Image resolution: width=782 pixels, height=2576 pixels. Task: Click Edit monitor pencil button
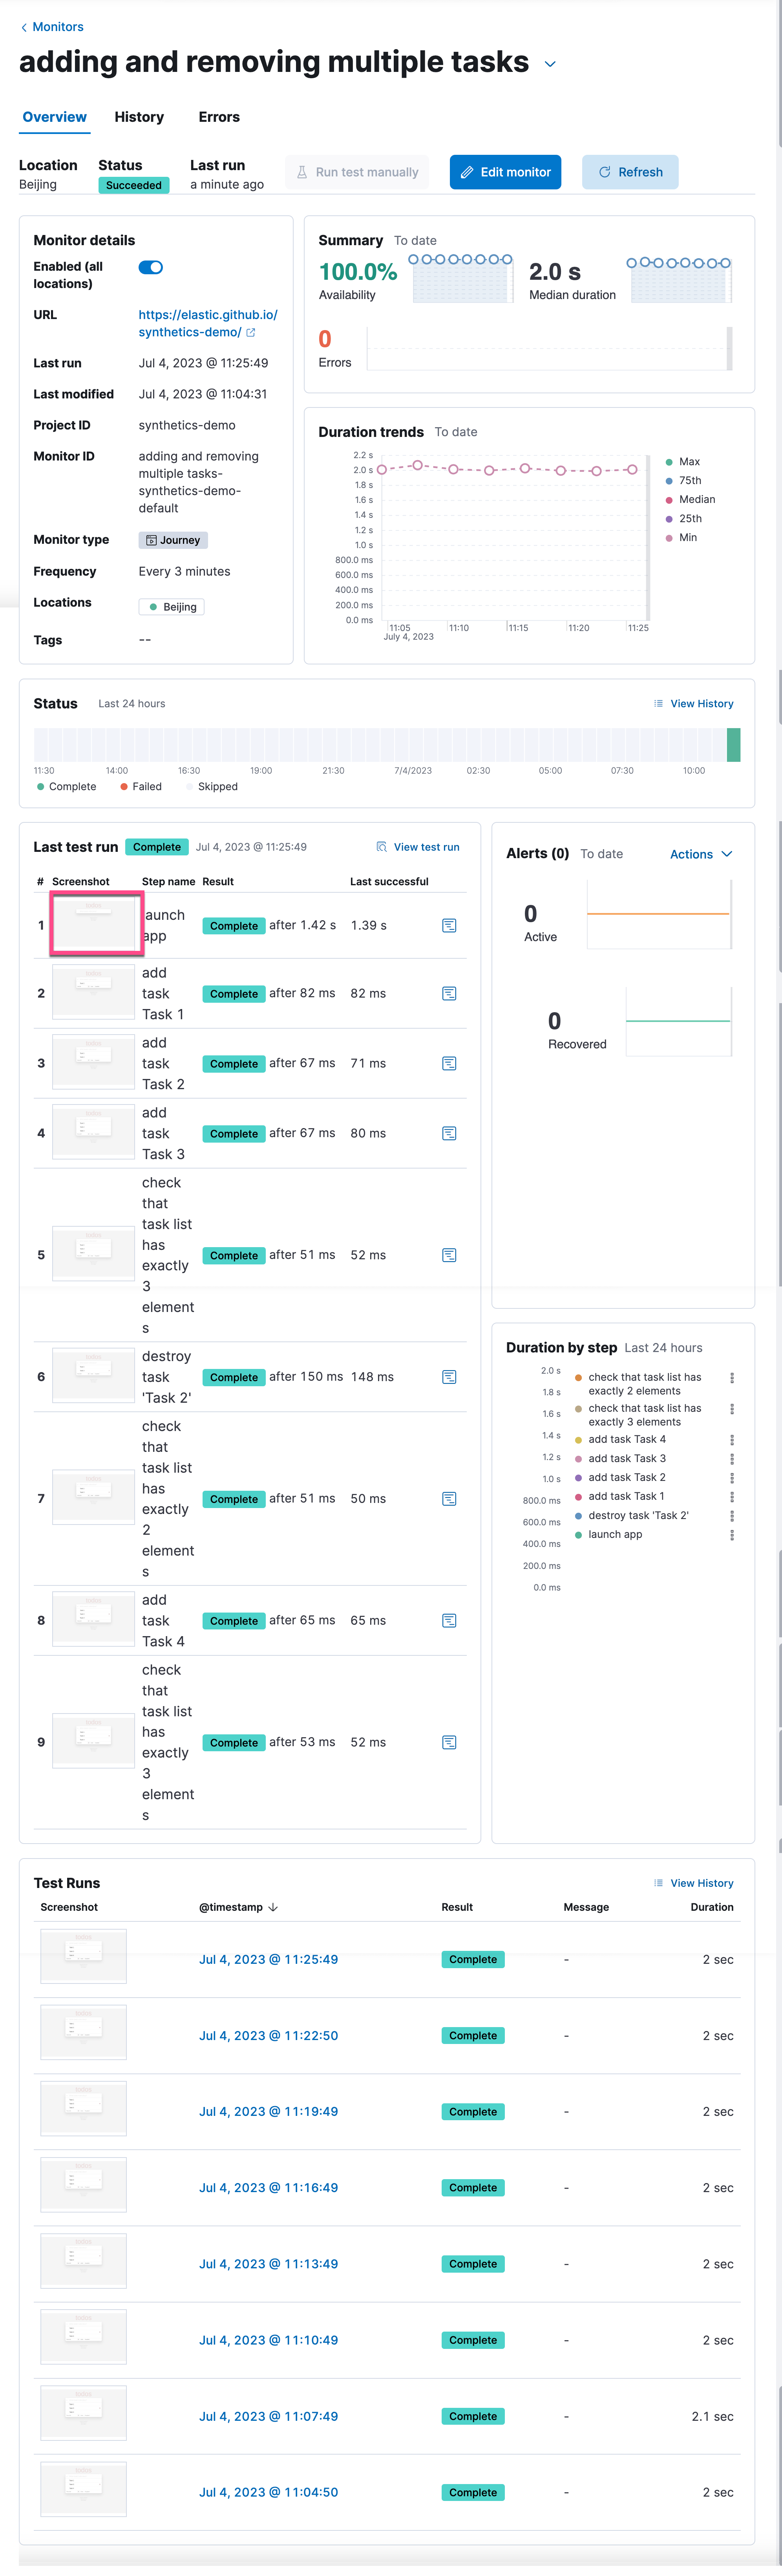coord(505,172)
